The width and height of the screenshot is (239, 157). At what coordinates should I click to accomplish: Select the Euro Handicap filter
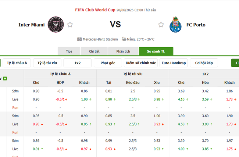[x=174, y=63]
